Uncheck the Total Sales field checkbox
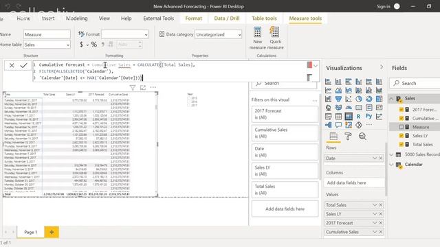This screenshot has height=247, width=440. (x=401, y=144)
